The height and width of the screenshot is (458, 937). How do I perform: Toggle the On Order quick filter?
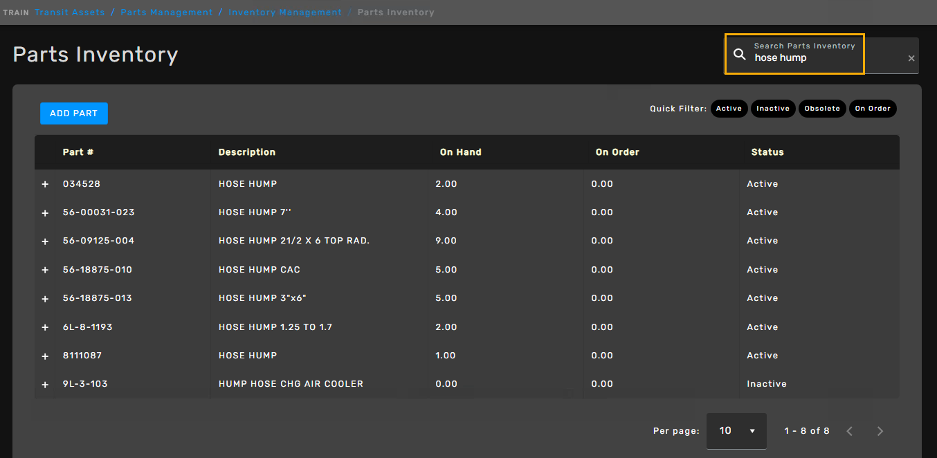click(x=873, y=109)
